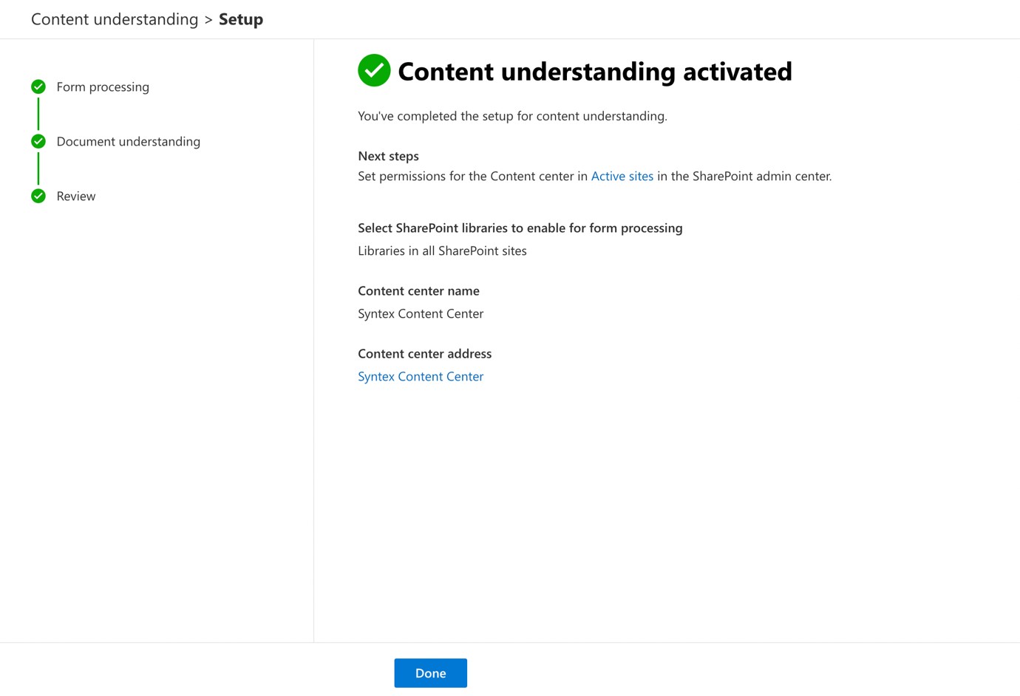The width and height of the screenshot is (1020, 696).
Task: Click the green activated checkmark beside the heading
Action: [374, 70]
